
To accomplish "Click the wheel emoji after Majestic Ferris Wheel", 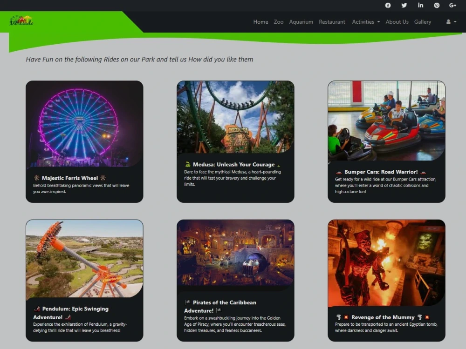I will point(103,178).
